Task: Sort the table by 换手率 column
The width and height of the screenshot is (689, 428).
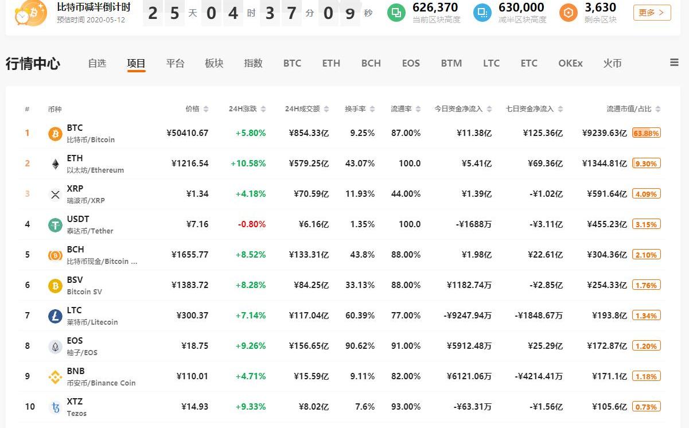Action: pyautogui.click(x=360, y=109)
